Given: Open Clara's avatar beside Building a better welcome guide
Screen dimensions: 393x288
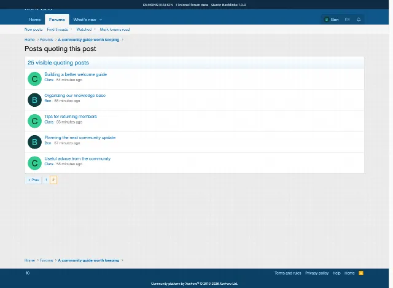Looking at the screenshot, I should pyautogui.click(x=34, y=79).
